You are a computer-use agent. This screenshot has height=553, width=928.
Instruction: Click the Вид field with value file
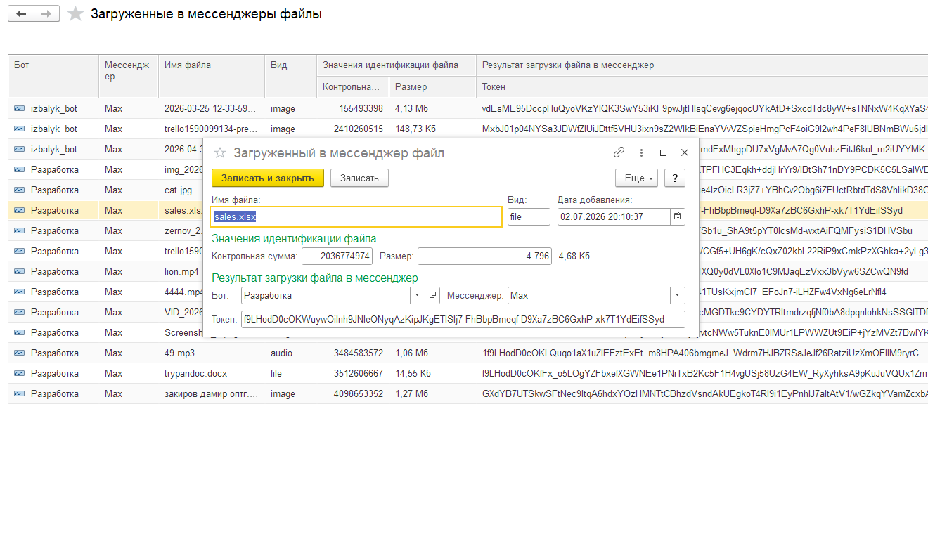(529, 216)
